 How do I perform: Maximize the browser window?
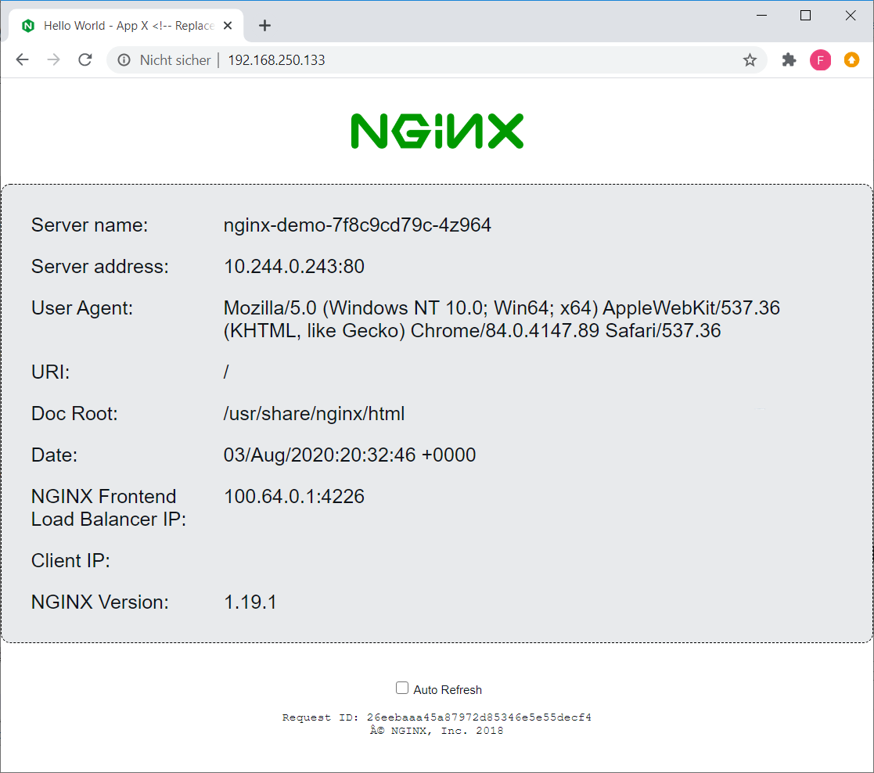(805, 16)
